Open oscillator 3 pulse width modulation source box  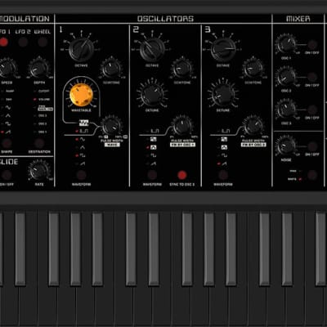(x=253, y=145)
